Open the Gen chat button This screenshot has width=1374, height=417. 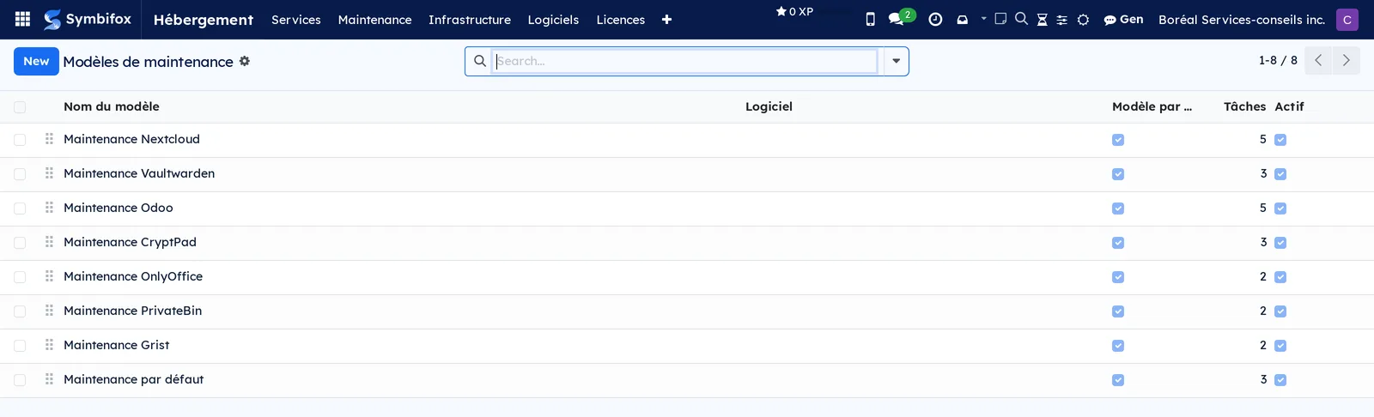pos(1123,19)
